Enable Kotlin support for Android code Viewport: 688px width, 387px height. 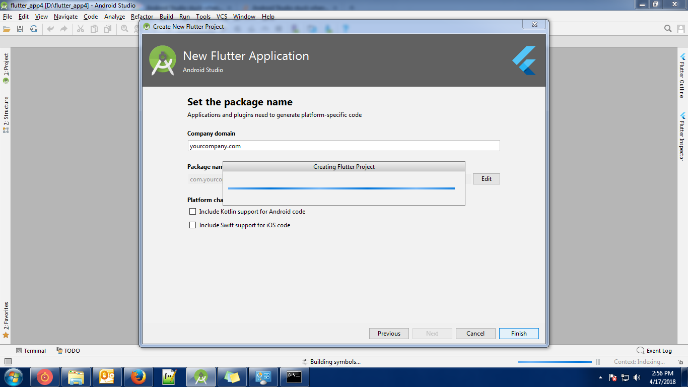(192, 212)
